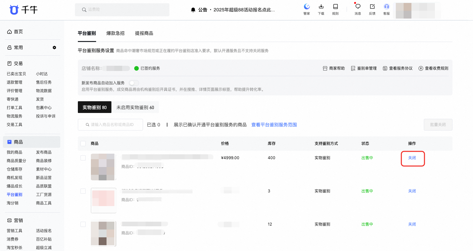Check the checkbox for the product with 库存 3
Screen dimensions: 473x251
point(83,191)
